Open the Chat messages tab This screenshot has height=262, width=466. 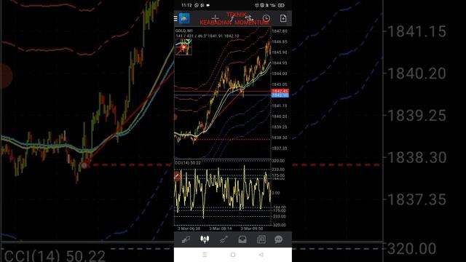278,239
